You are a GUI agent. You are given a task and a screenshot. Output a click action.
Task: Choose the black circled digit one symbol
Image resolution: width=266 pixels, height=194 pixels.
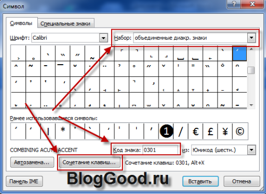(x=166, y=131)
